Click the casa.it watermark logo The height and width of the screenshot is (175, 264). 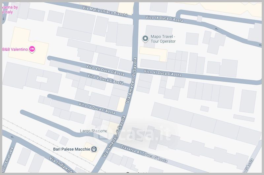(133, 134)
